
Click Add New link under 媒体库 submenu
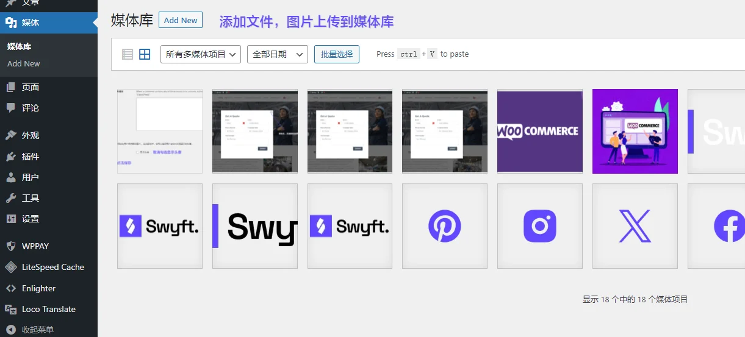[x=24, y=63]
